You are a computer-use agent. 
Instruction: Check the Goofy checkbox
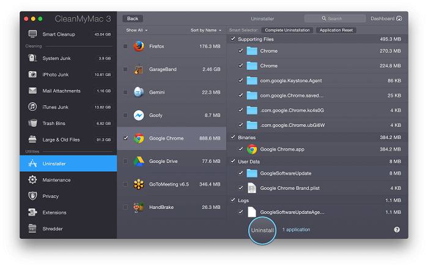[x=125, y=115]
